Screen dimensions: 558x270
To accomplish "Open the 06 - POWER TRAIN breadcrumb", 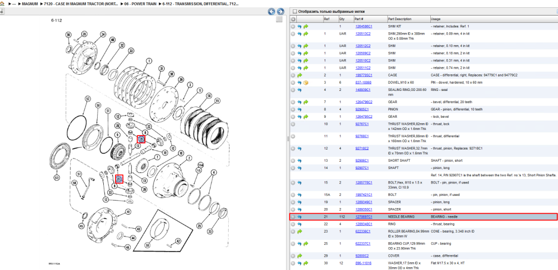I will pos(140,3).
